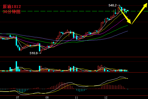
Task: Click the 12 date marker
Action: (106, 97)
